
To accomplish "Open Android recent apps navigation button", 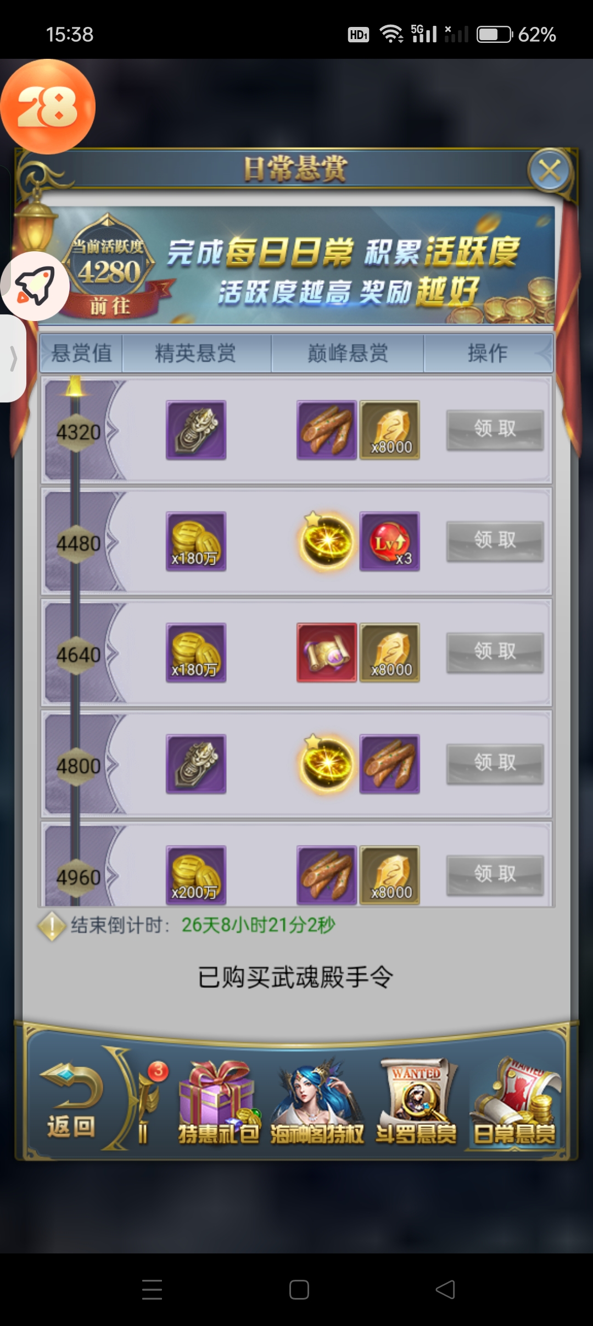I will (152, 1289).
